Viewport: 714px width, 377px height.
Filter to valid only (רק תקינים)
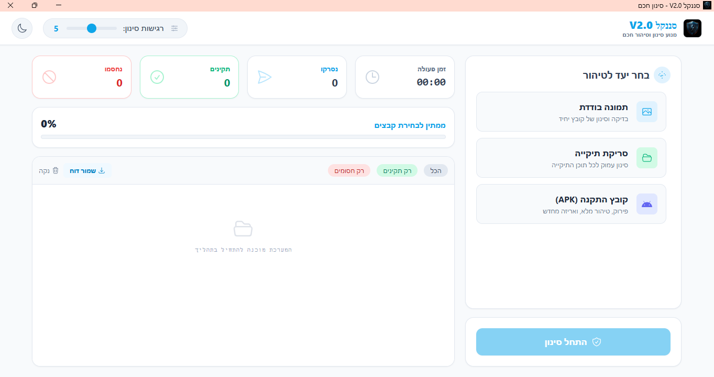(397, 170)
